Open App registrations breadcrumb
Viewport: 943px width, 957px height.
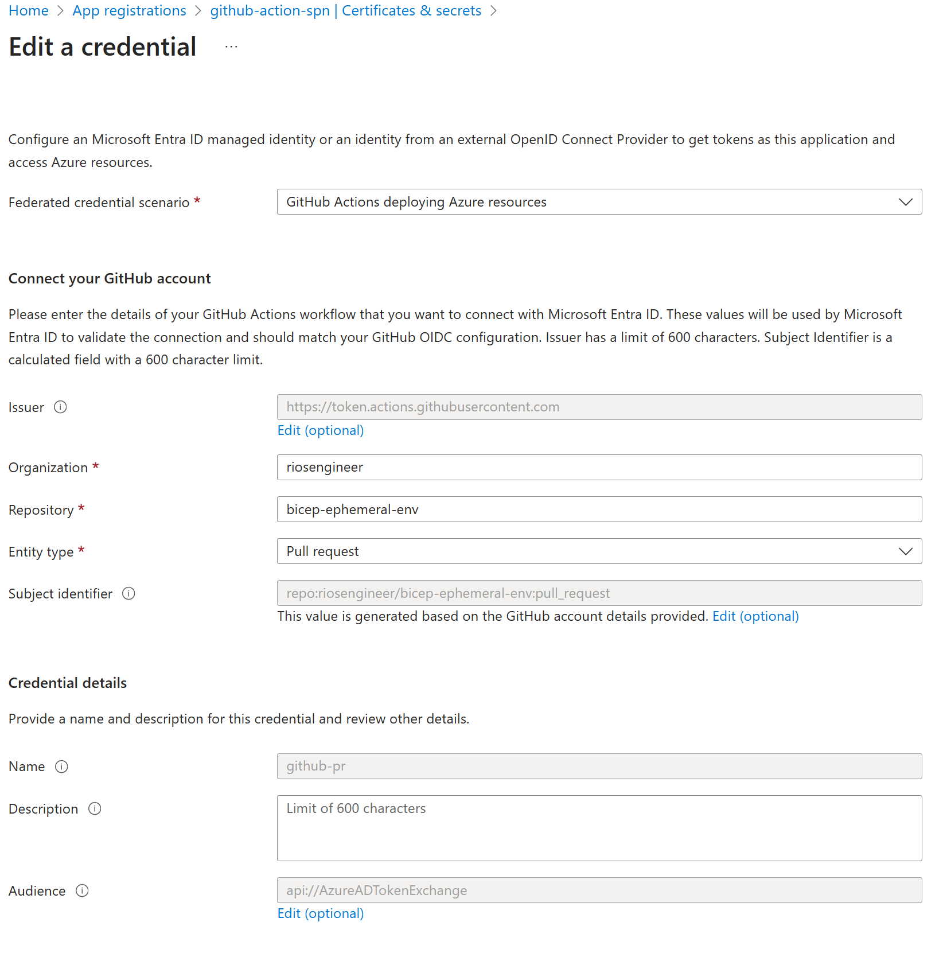tap(129, 11)
